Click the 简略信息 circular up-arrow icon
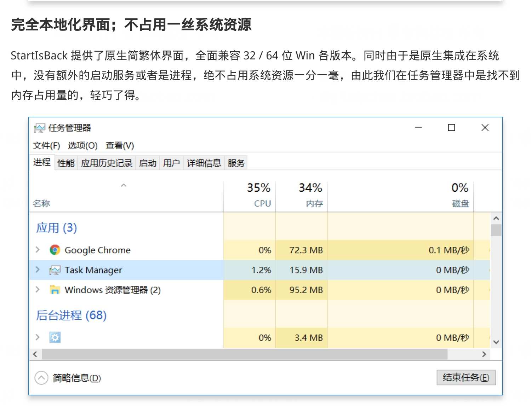The height and width of the screenshot is (406, 531). point(41,378)
